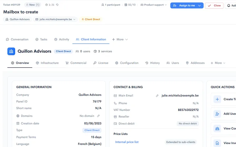Viewport: 236px width, 147px height.
Task: Click the Extended to sub-clients badge
Action: 181,142
